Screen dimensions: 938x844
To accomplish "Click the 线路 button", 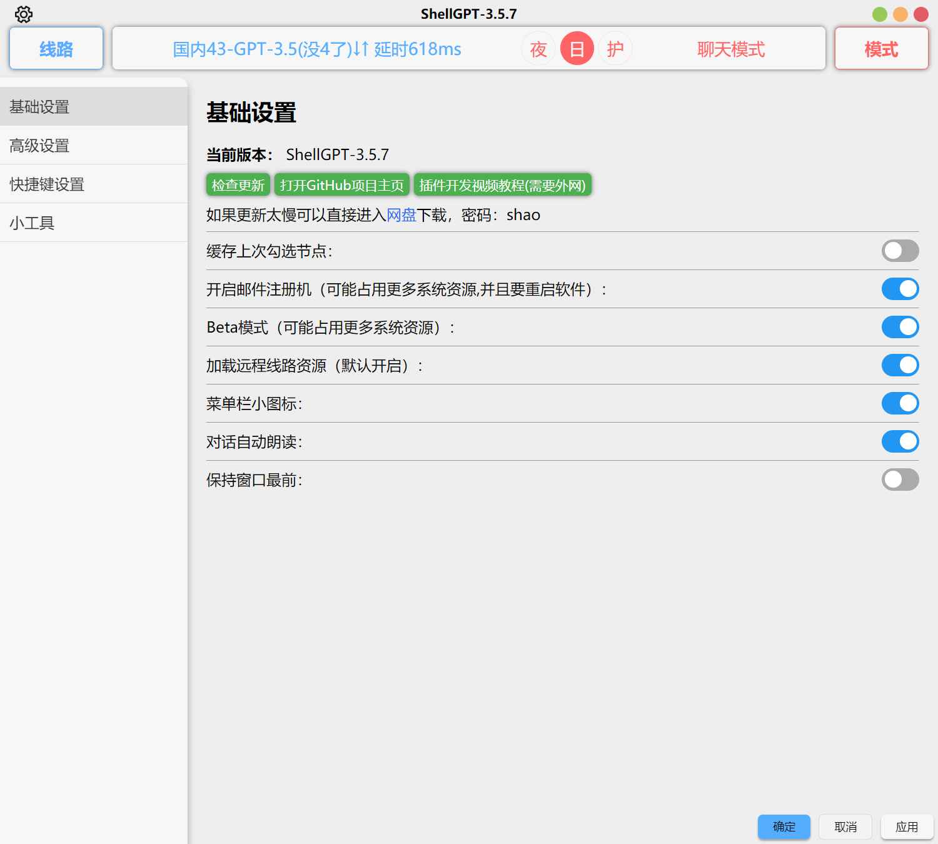I will [56, 48].
